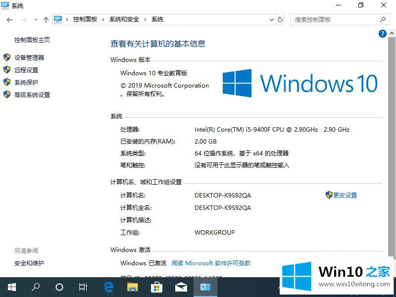Click processor value Intel(R) Core(TM) i5-9400F text
The width and height of the screenshot is (396, 297).
tap(272, 130)
